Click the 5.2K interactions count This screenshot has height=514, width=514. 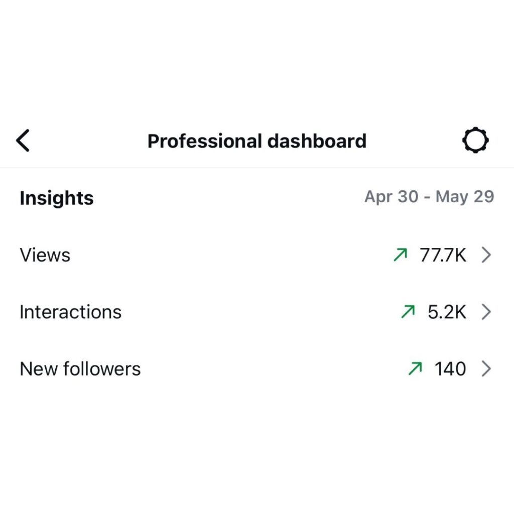pyautogui.click(x=447, y=312)
